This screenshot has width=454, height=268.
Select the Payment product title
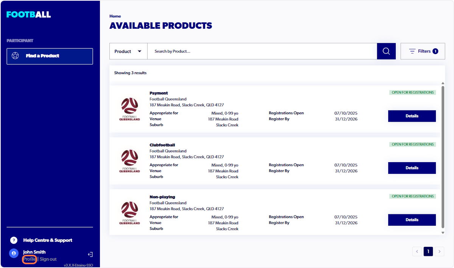pos(159,93)
